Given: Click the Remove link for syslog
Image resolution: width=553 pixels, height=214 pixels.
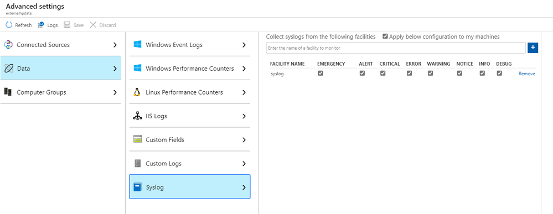Looking at the screenshot, I should 526,74.
